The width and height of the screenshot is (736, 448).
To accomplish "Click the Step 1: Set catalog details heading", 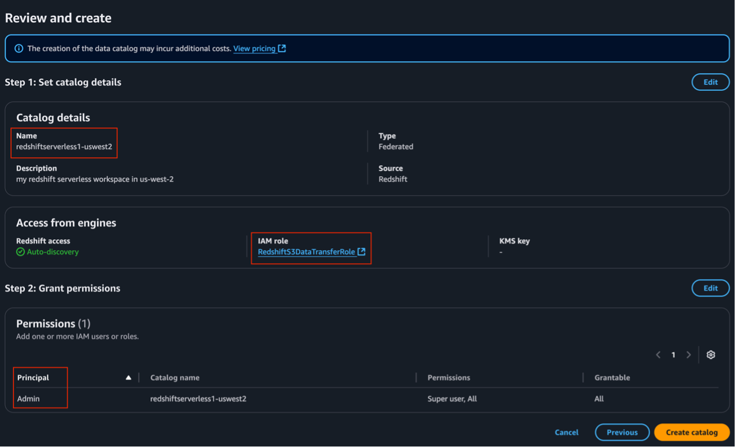I will [x=63, y=82].
